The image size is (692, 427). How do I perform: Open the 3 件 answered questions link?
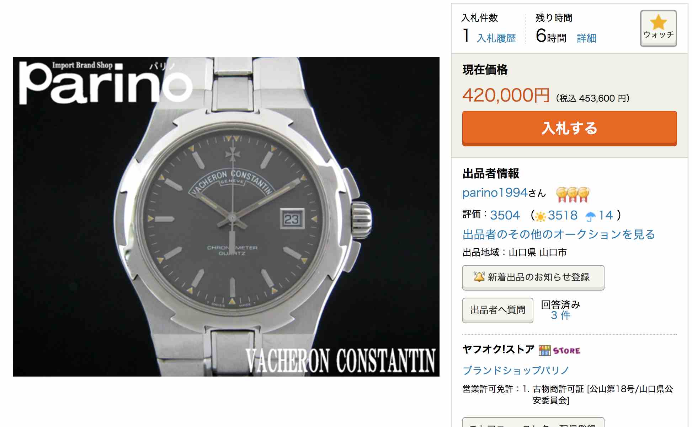pos(560,315)
